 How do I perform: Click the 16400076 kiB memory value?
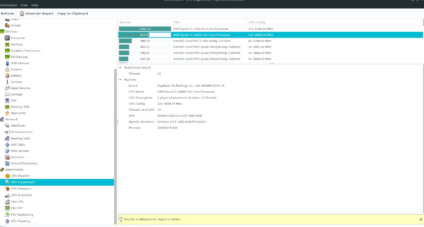tap(167, 128)
